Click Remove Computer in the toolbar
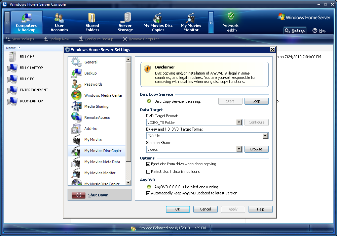 tap(141, 39)
